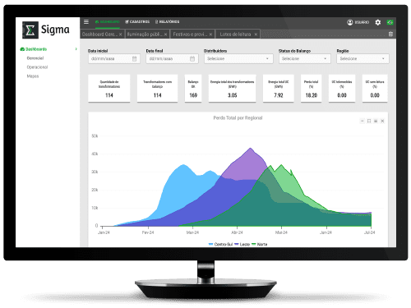Open the Distribuidora dropdown
This screenshot has height=308, width=411.
coord(238,58)
